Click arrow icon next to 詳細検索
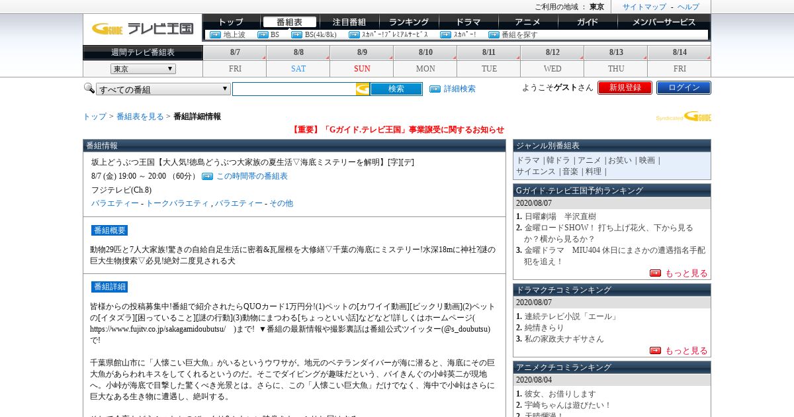The image size is (794, 417). (x=435, y=89)
